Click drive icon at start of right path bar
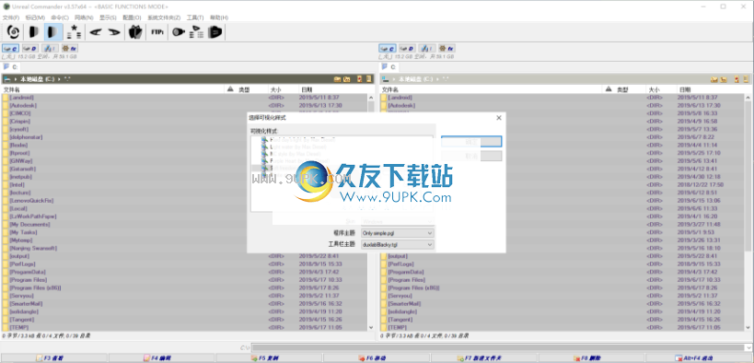 pos(385,79)
